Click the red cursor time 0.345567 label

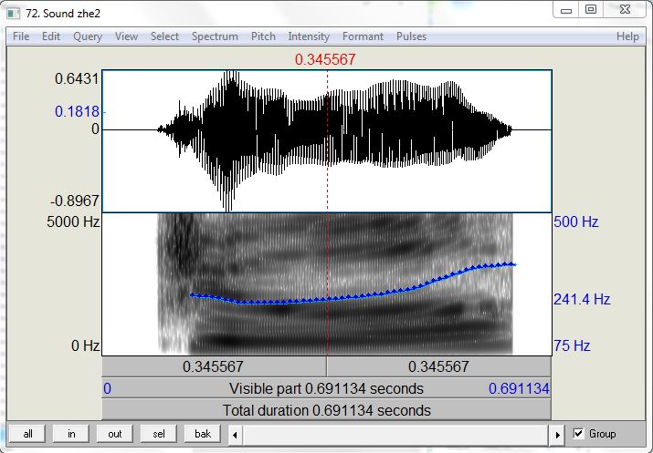(325, 59)
